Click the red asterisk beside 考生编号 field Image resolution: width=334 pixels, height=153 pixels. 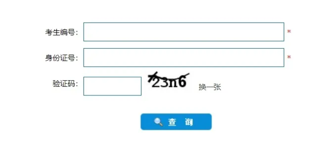(x=289, y=32)
